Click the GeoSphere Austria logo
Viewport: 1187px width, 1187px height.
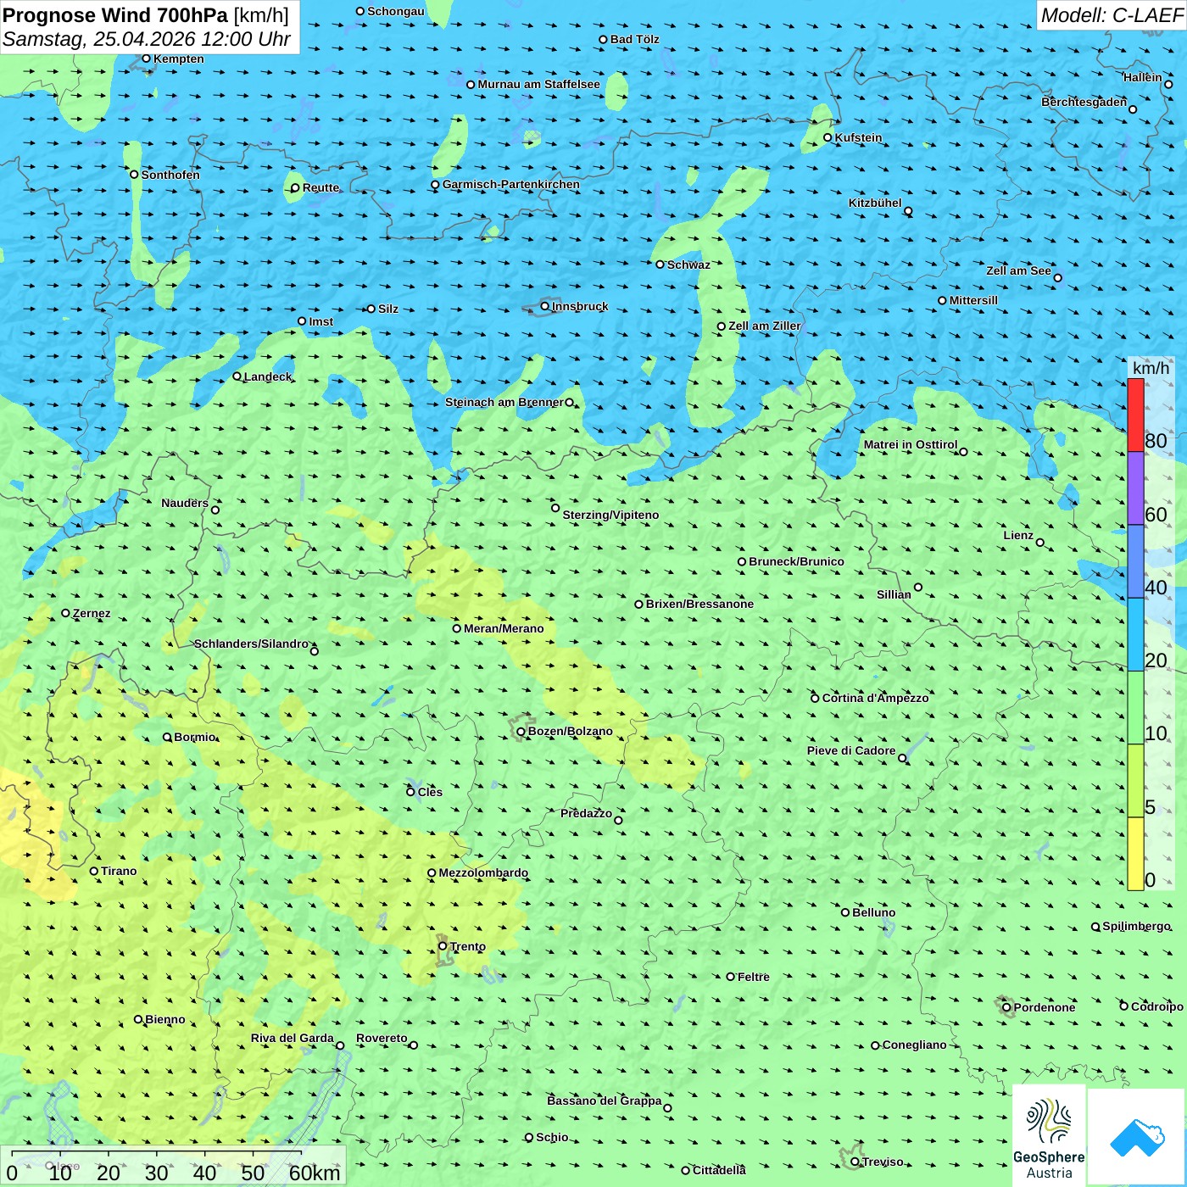pyautogui.click(x=1049, y=1135)
